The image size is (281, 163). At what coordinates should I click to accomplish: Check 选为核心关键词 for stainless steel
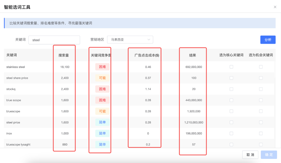coord(231,67)
